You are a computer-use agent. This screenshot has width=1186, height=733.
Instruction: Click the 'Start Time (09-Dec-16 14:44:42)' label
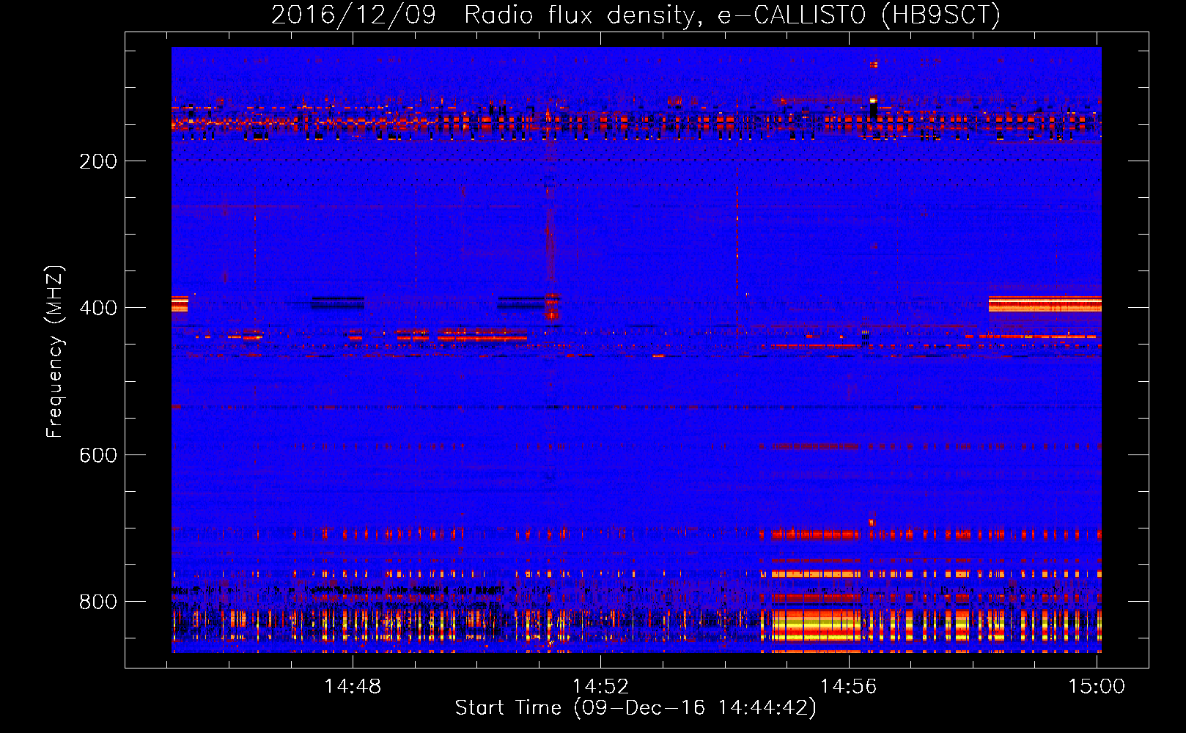pyautogui.click(x=636, y=708)
